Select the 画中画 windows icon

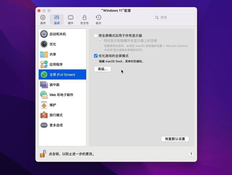point(44,85)
